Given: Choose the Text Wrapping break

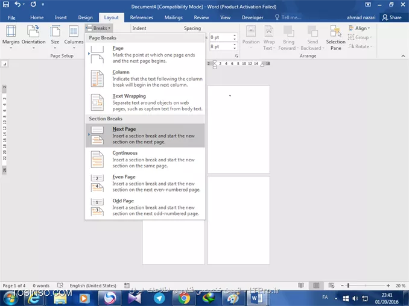Looking at the screenshot, I should 145,102.
